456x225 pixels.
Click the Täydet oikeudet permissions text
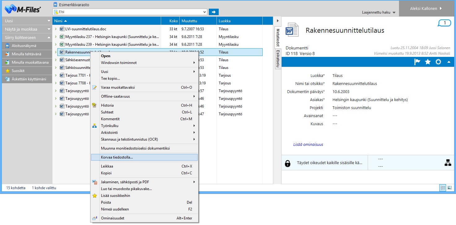pyautogui.click(x=330, y=163)
